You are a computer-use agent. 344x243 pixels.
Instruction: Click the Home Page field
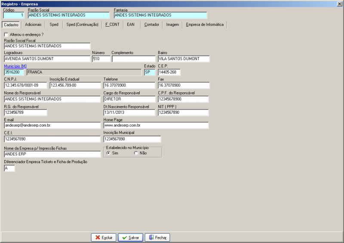tap(156, 125)
